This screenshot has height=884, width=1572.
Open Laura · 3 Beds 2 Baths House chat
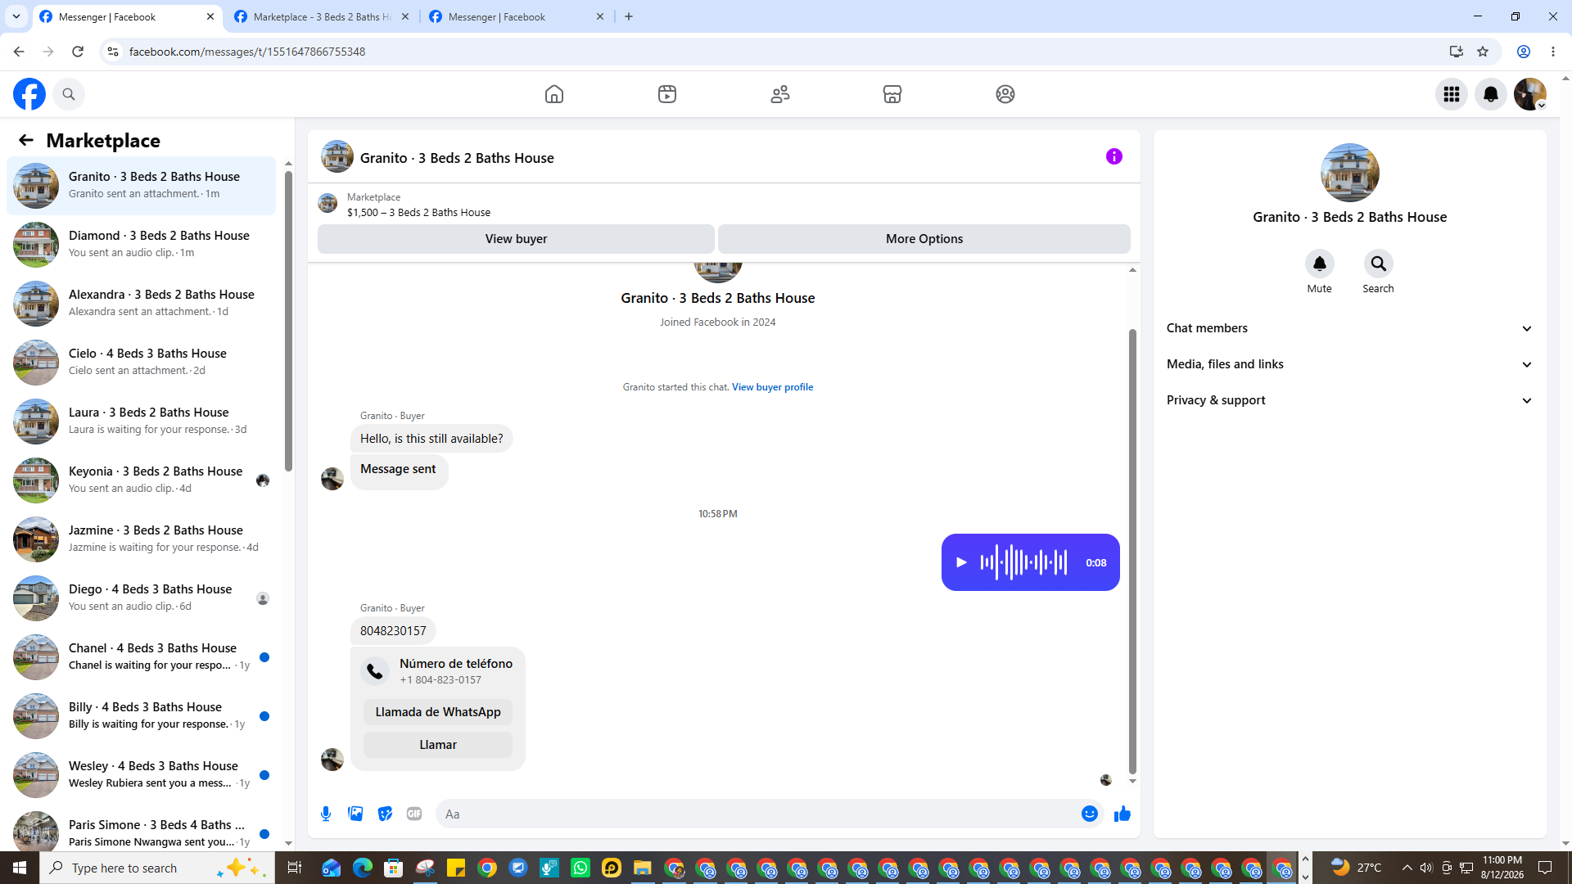pos(142,422)
